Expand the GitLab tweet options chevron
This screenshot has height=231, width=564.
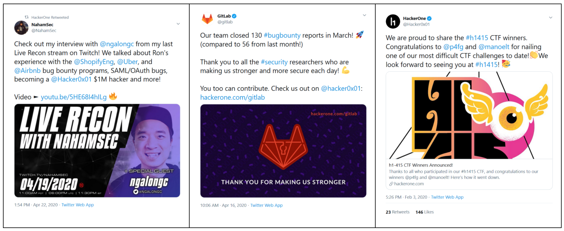point(364,15)
